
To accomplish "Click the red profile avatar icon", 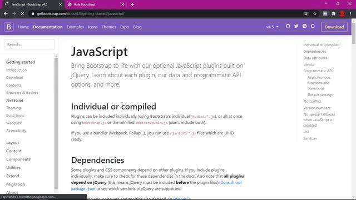I will [342, 13].
